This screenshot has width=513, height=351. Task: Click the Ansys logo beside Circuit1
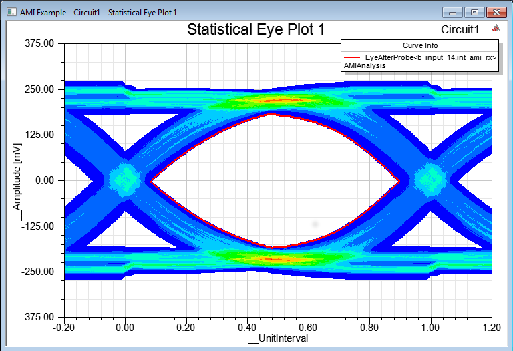click(496, 29)
